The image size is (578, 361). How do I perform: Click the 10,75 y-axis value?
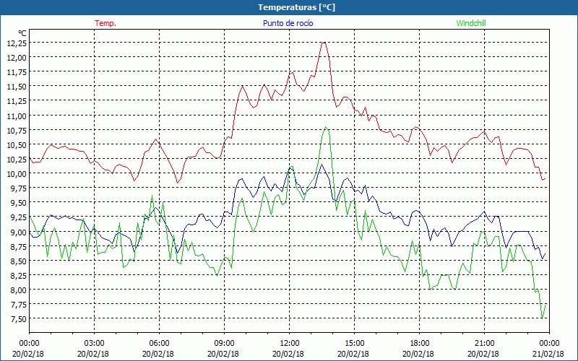tap(17, 130)
